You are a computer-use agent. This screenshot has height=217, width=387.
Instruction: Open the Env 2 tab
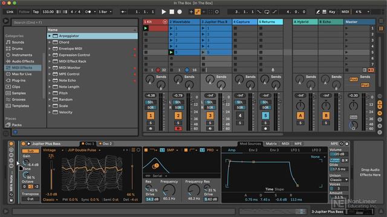253,150
